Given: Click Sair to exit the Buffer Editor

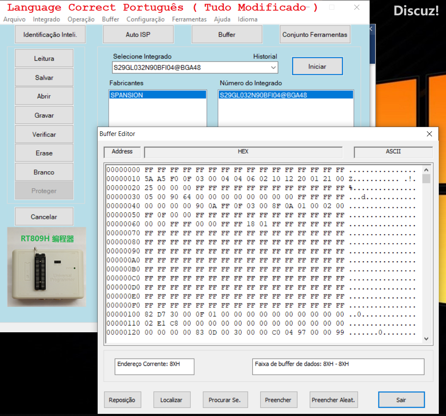Looking at the screenshot, I should 401,400.
